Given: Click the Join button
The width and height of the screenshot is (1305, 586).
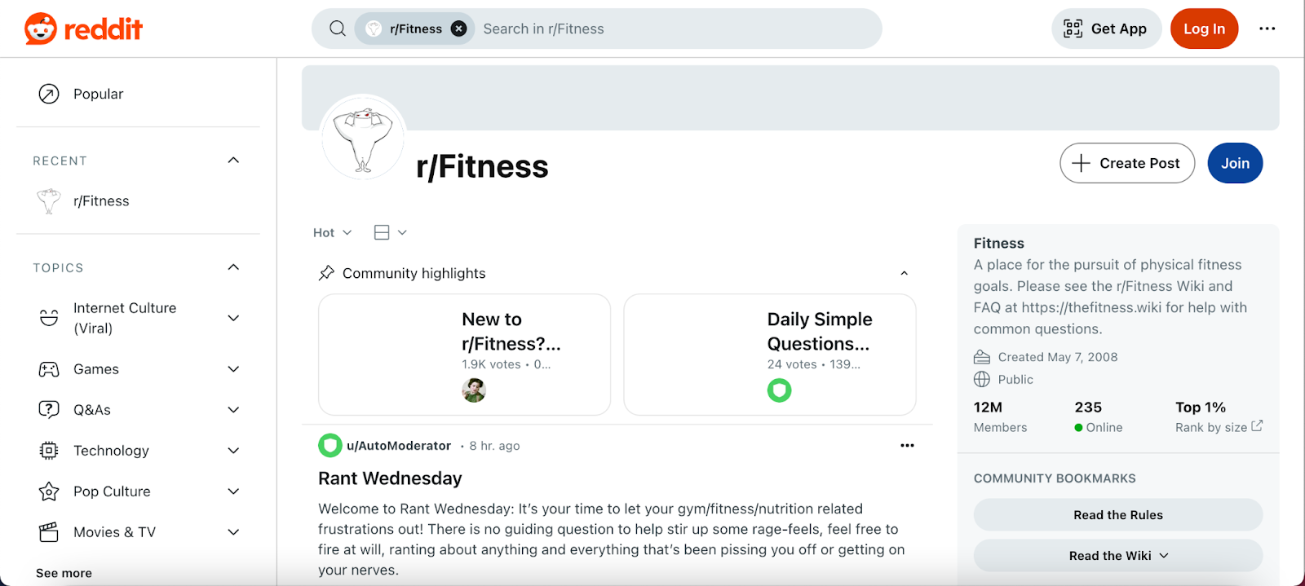Looking at the screenshot, I should (x=1234, y=163).
